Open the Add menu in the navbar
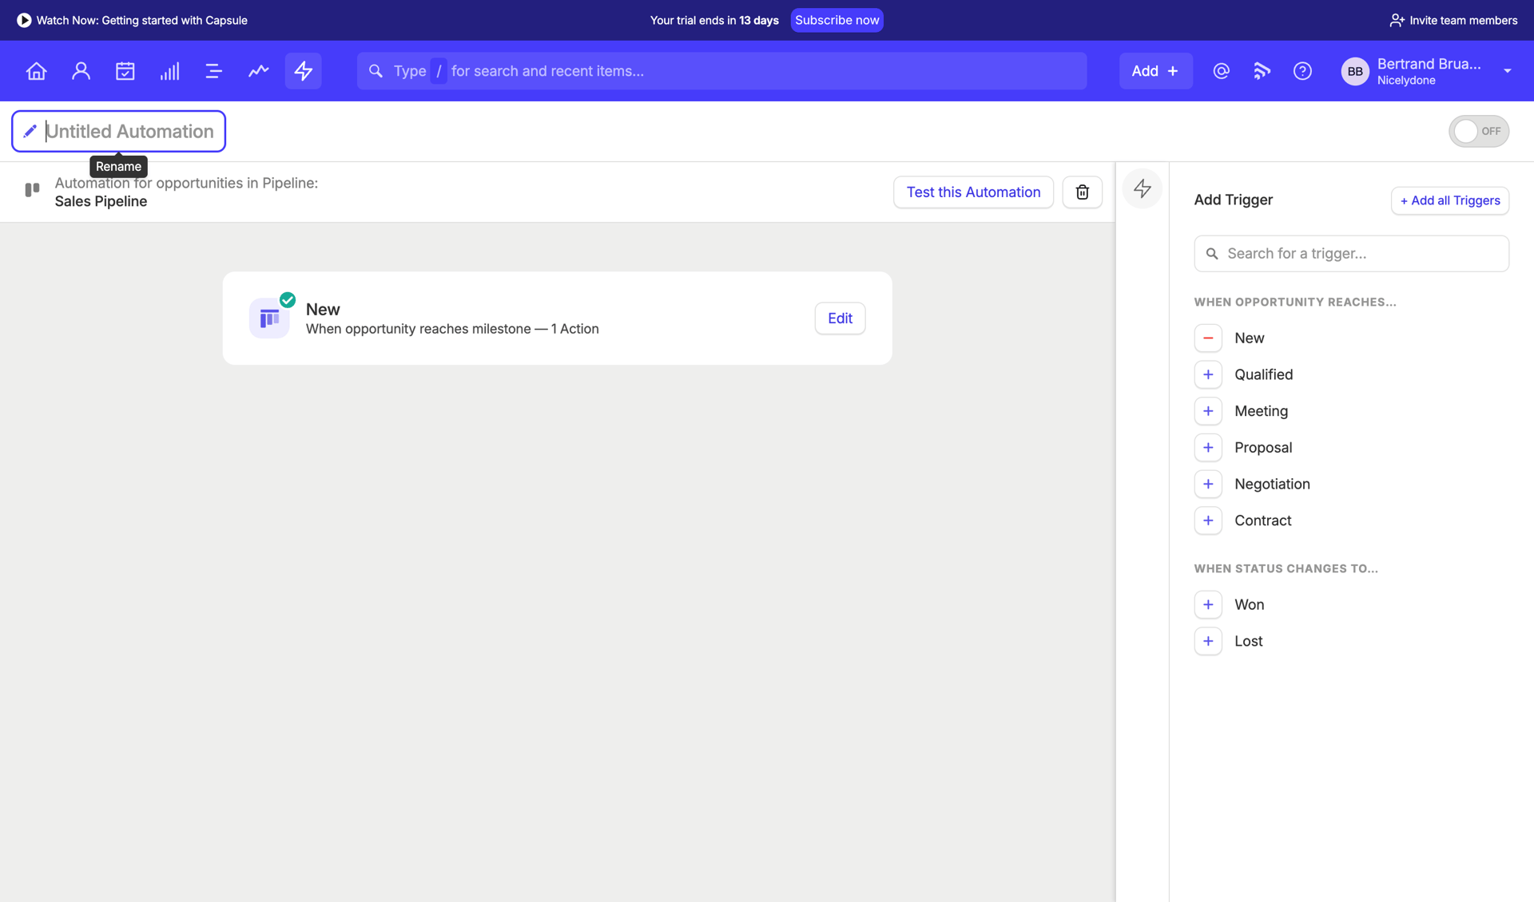The width and height of the screenshot is (1534, 902). click(x=1155, y=70)
